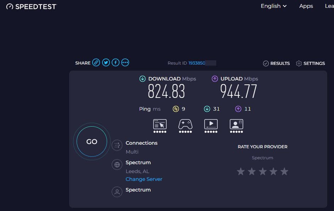Image resolution: width=334 pixels, height=211 pixels.
Task: Click the globe server icon
Action: pos(117,165)
